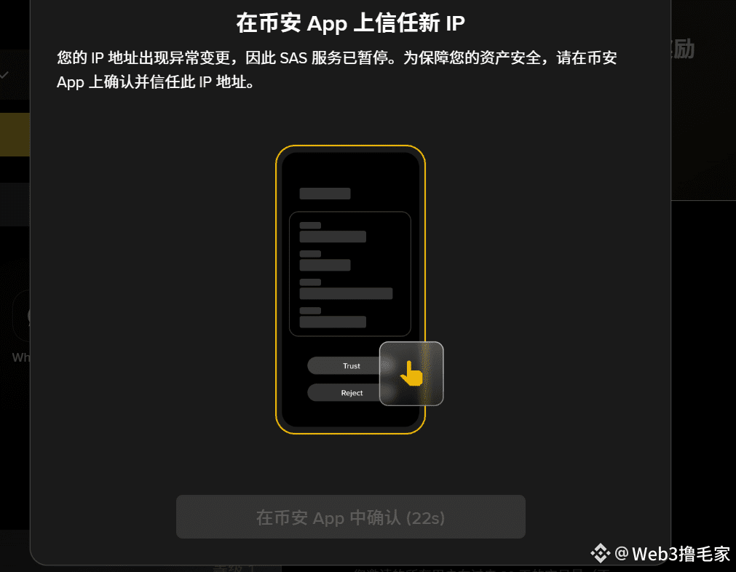Screen dimensions: 736x572
Task: Click the dimmed checkmark icon behind the dialog
Action: pyautogui.click(x=4, y=75)
